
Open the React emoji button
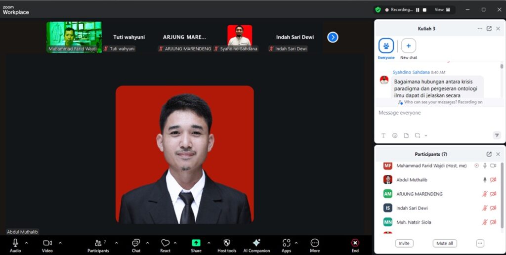(x=165, y=246)
